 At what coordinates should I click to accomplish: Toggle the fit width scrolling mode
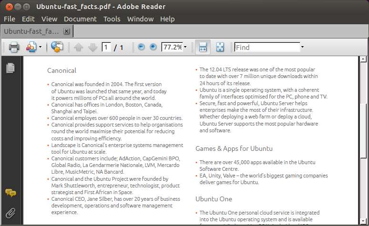click(x=203, y=47)
